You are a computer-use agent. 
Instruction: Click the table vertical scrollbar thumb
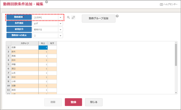(x=176, y=55)
